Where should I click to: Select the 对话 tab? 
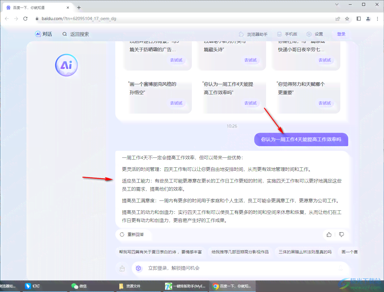point(44,34)
